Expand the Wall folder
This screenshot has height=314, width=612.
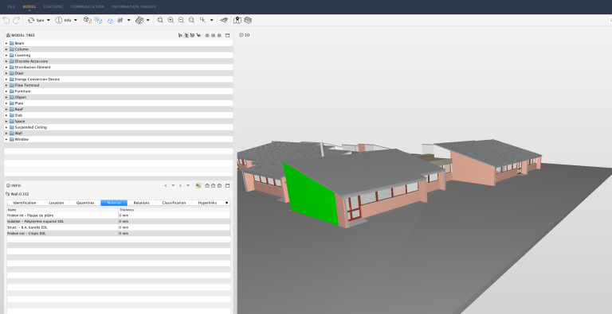click(6, 134)
